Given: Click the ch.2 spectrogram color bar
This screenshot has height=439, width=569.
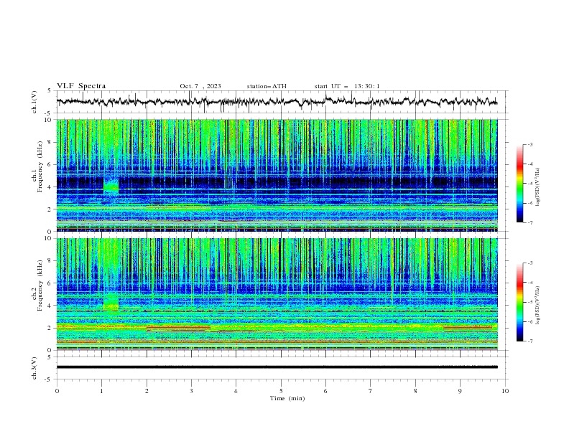Looking at the screenshot, I should tap(520, 302).
